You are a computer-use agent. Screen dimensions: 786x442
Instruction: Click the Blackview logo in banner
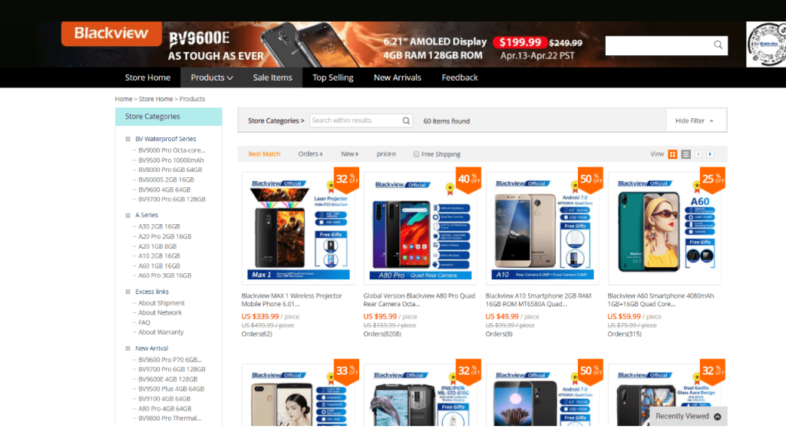point(111,34)
